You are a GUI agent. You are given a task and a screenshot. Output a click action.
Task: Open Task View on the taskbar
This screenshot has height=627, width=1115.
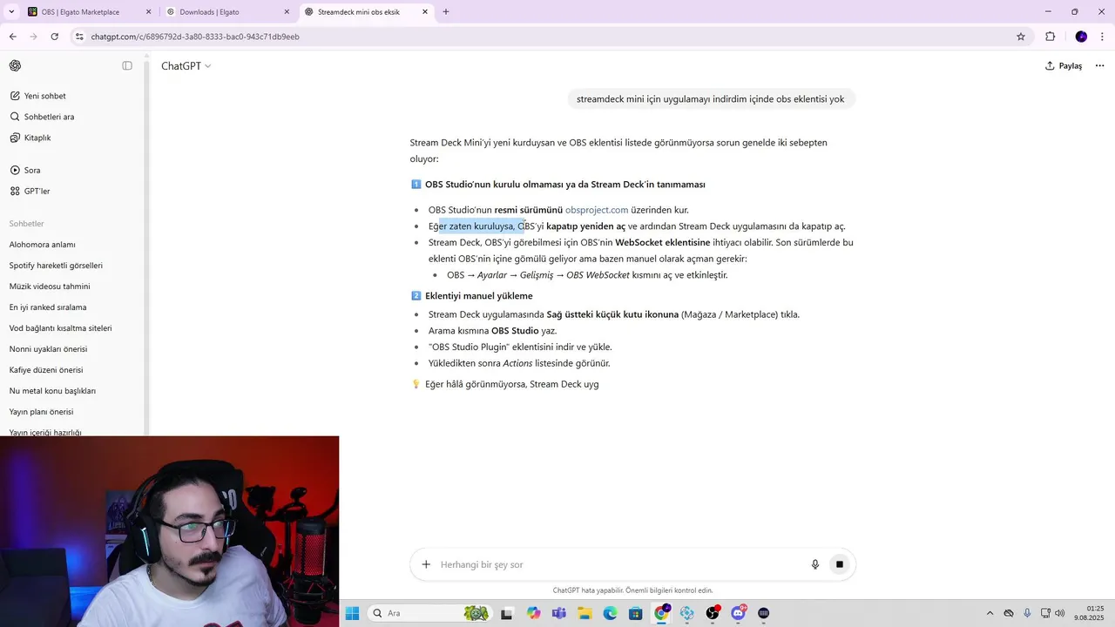(x=507, y=613)
